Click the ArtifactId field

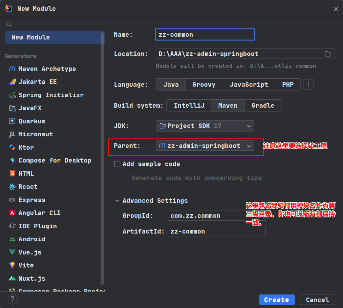tap(217, 231)
